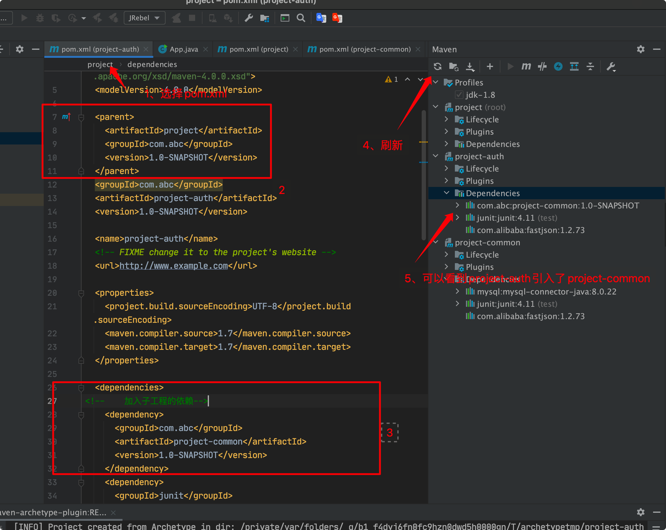Toggle the jdk-1.8 profile checkbox

pyautogui.click(x=459, y=95)
